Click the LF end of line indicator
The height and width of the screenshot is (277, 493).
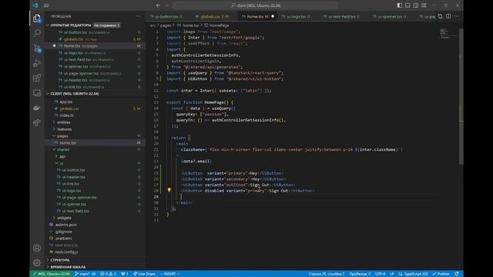pos(392,274)
